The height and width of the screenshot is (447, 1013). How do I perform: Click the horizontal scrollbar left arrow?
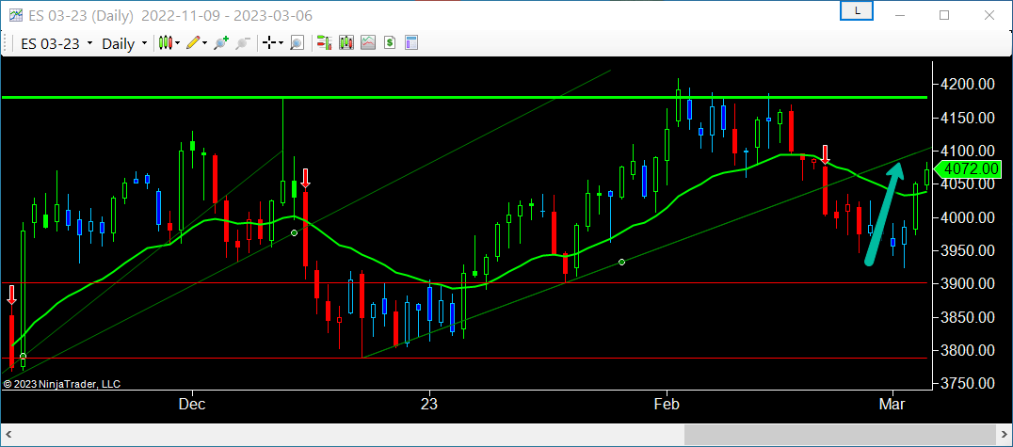click(10, 435)
